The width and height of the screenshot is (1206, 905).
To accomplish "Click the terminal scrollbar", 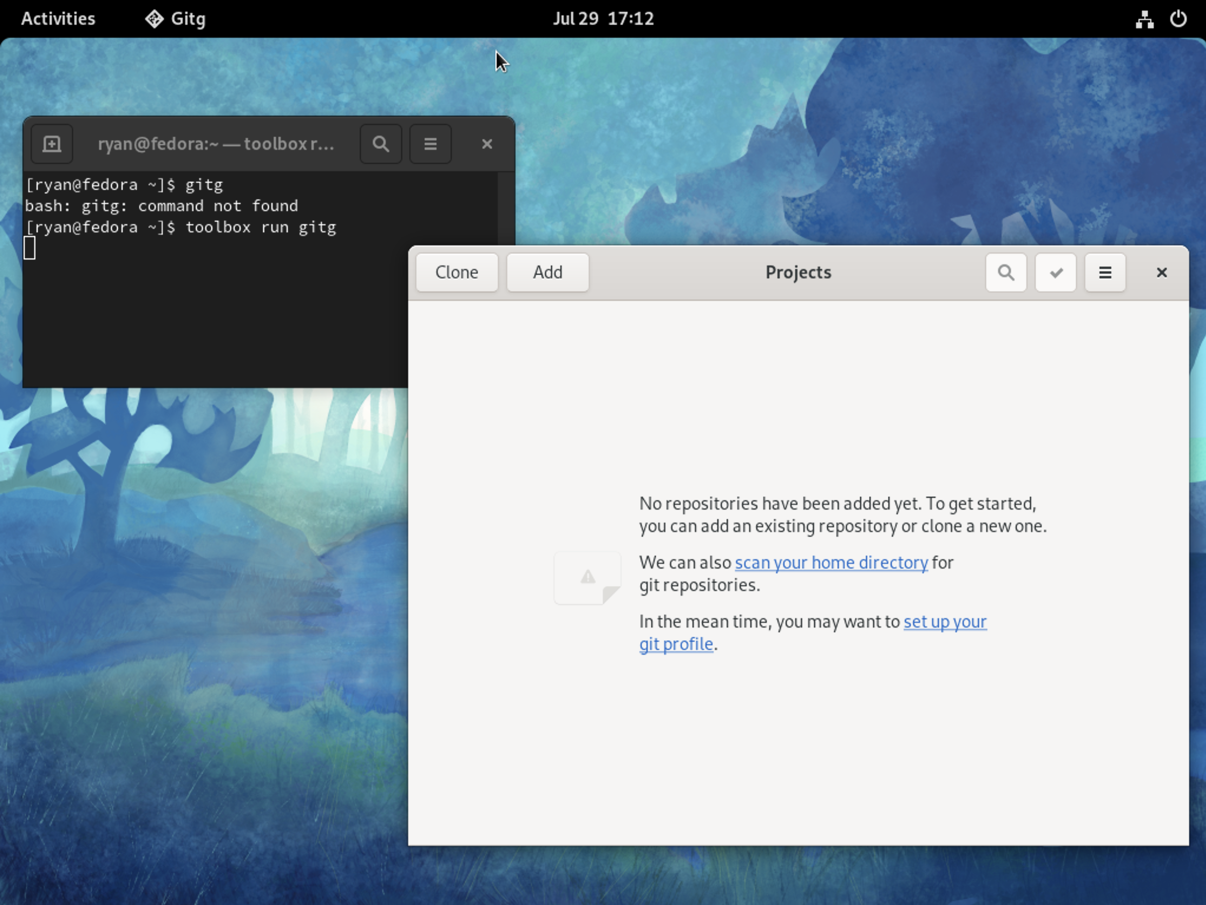I will click(x=505, y=207).
